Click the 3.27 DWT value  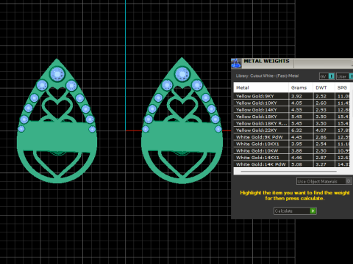321,164
